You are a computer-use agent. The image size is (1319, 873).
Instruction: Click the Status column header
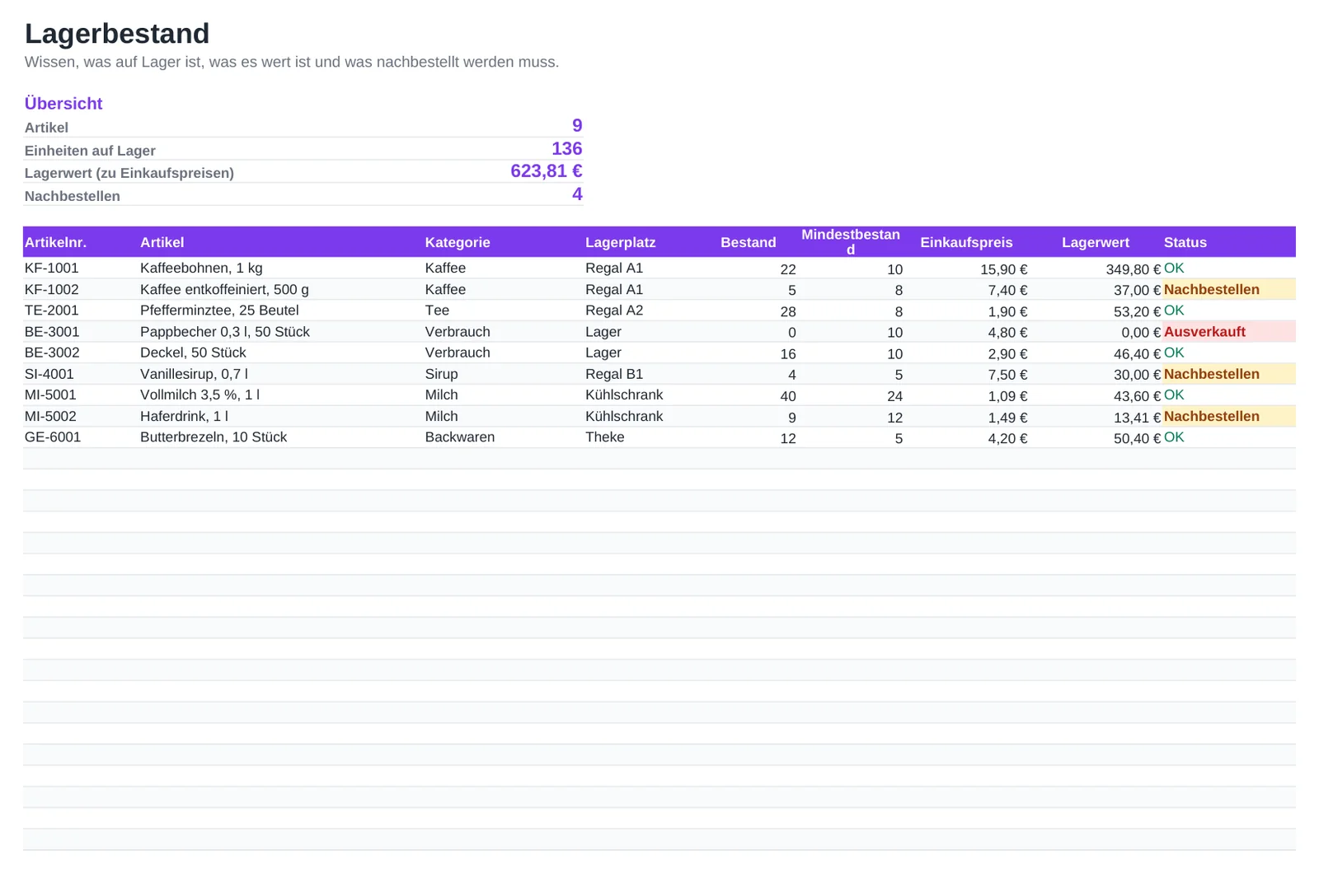click(x=1185, y=242)
